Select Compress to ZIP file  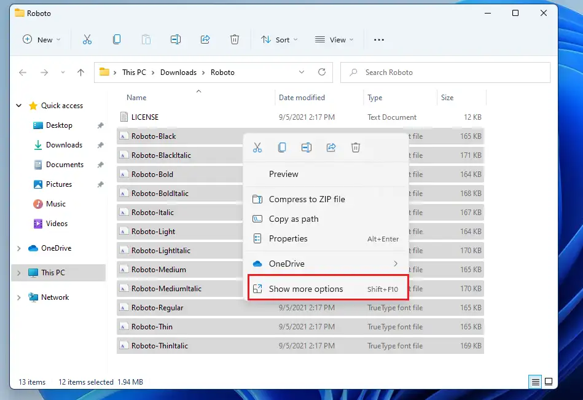(326, 199)
